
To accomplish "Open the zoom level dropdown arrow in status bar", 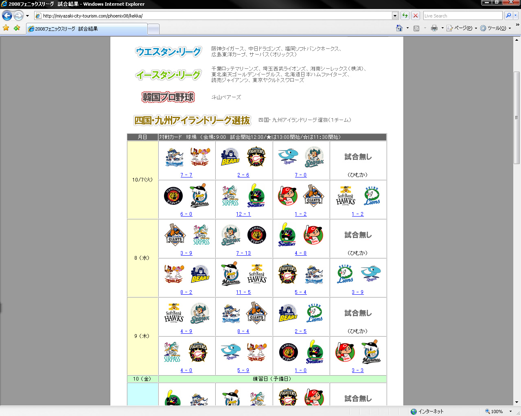I will (x=510, y=412).
